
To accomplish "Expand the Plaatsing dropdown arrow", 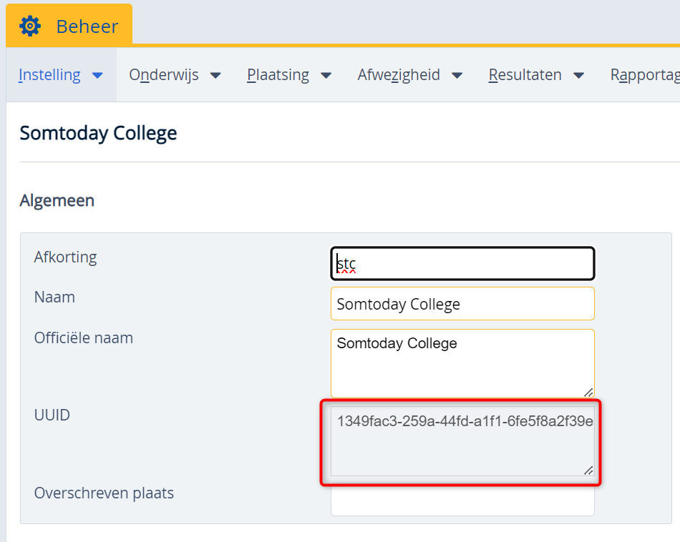I will pyautogui.click(x=326, y=76).
